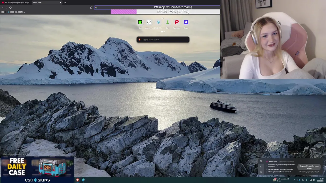Viewport: 326px width, 183px height.
Task: Bookmark this page
Action: [91, 8]
